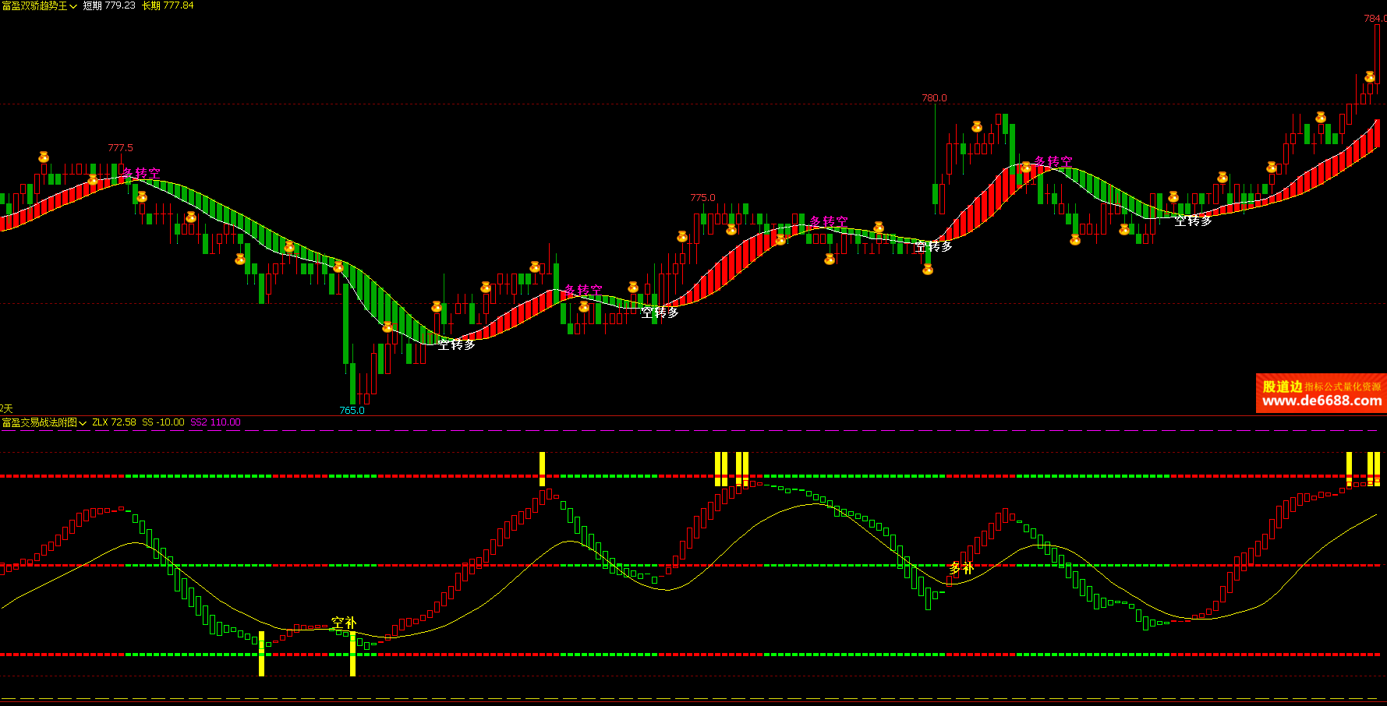This screenshot has height=706, width=1387.
Task: Click the money bag just below the 空转多 label near 780.0
Action: [x=928, y=270]
